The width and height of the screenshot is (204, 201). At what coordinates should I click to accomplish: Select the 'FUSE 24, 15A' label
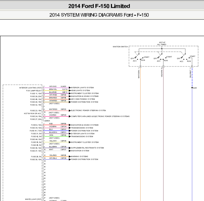36,116
